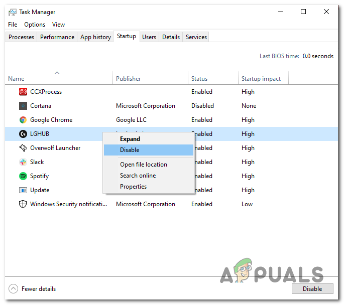Click the Overwolf Launcher icon
This screenshot has width=344, height=305.
tap(23, 148)
